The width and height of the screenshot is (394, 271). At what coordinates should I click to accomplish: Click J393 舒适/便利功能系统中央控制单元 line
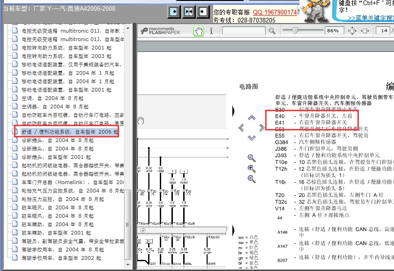pyautogui.click(x=327, y=155)
